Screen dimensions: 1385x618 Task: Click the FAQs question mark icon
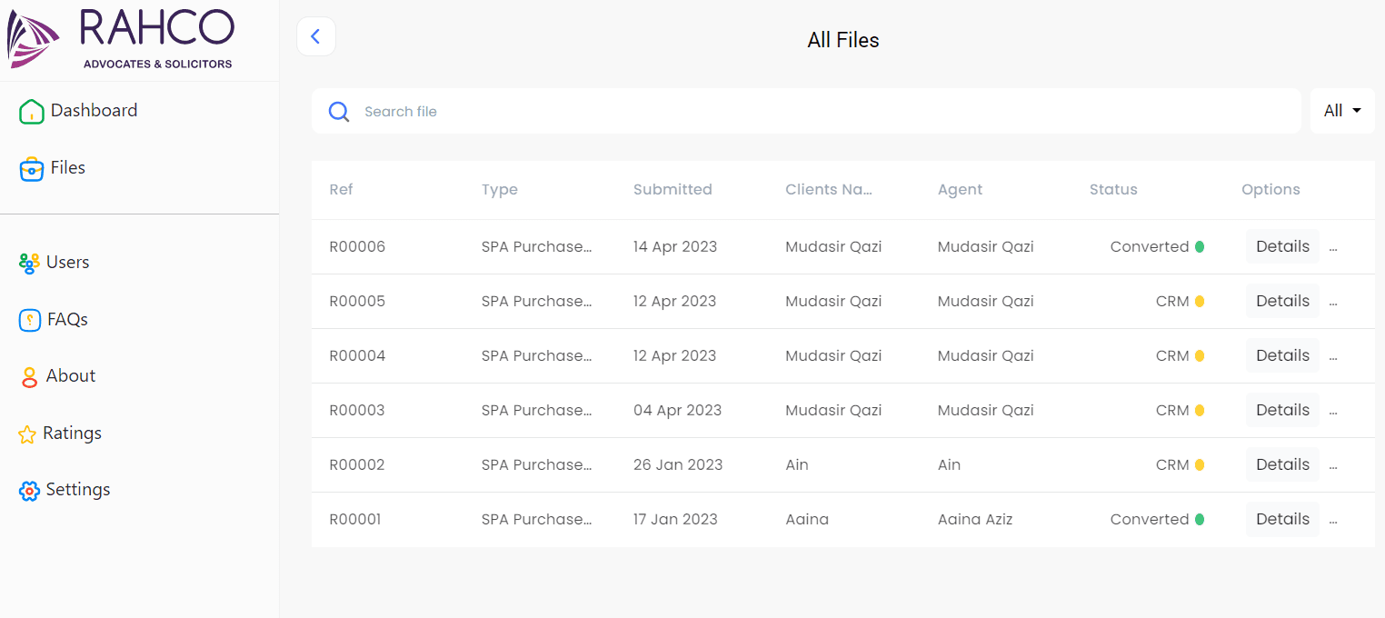pyautogui.click(x=30, y=320)
